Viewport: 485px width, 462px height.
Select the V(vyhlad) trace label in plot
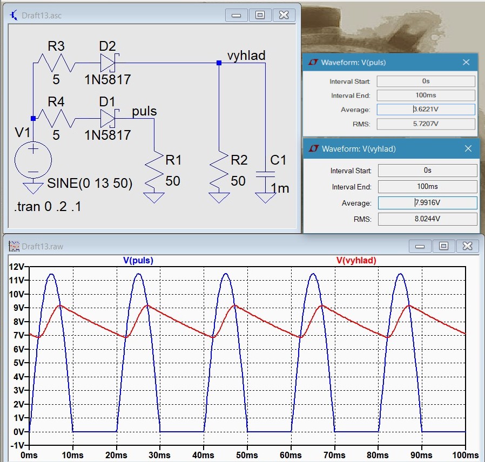click(356, 260)
